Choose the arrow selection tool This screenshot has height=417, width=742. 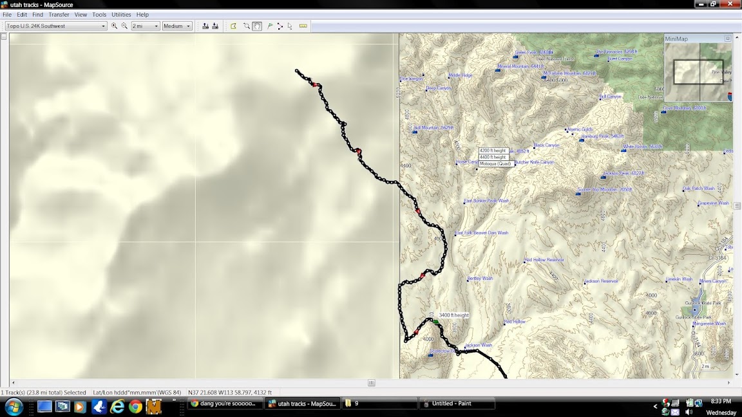coord(290,26)
